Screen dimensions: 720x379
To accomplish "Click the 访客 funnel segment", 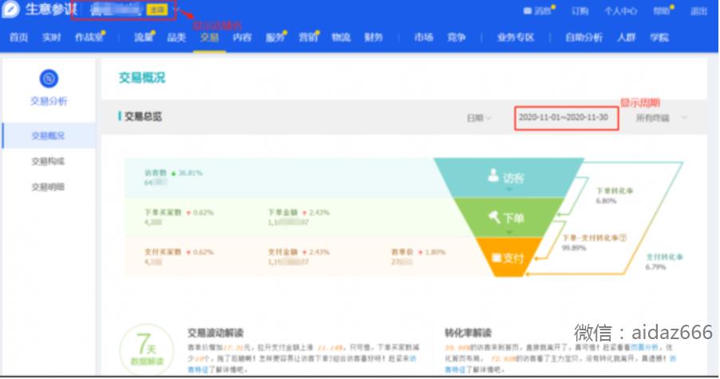I will (508, 177).
